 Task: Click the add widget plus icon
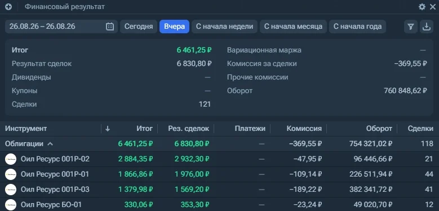8,7
